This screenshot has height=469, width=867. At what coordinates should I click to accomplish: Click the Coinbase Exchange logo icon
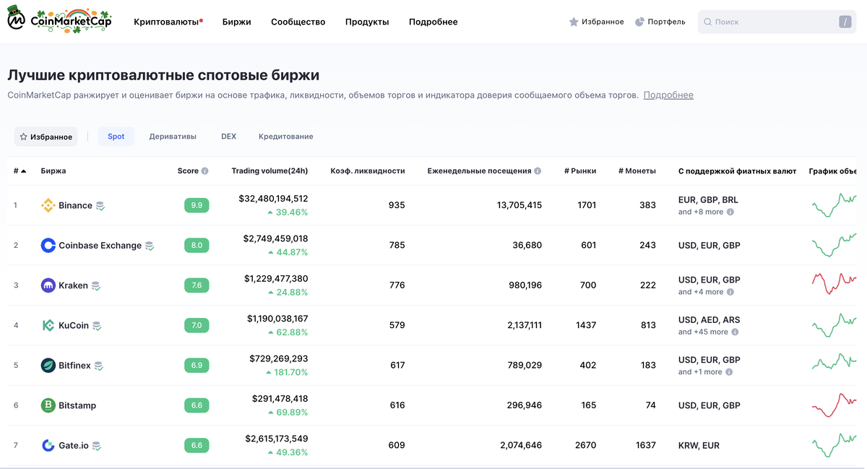pos(48,246)
